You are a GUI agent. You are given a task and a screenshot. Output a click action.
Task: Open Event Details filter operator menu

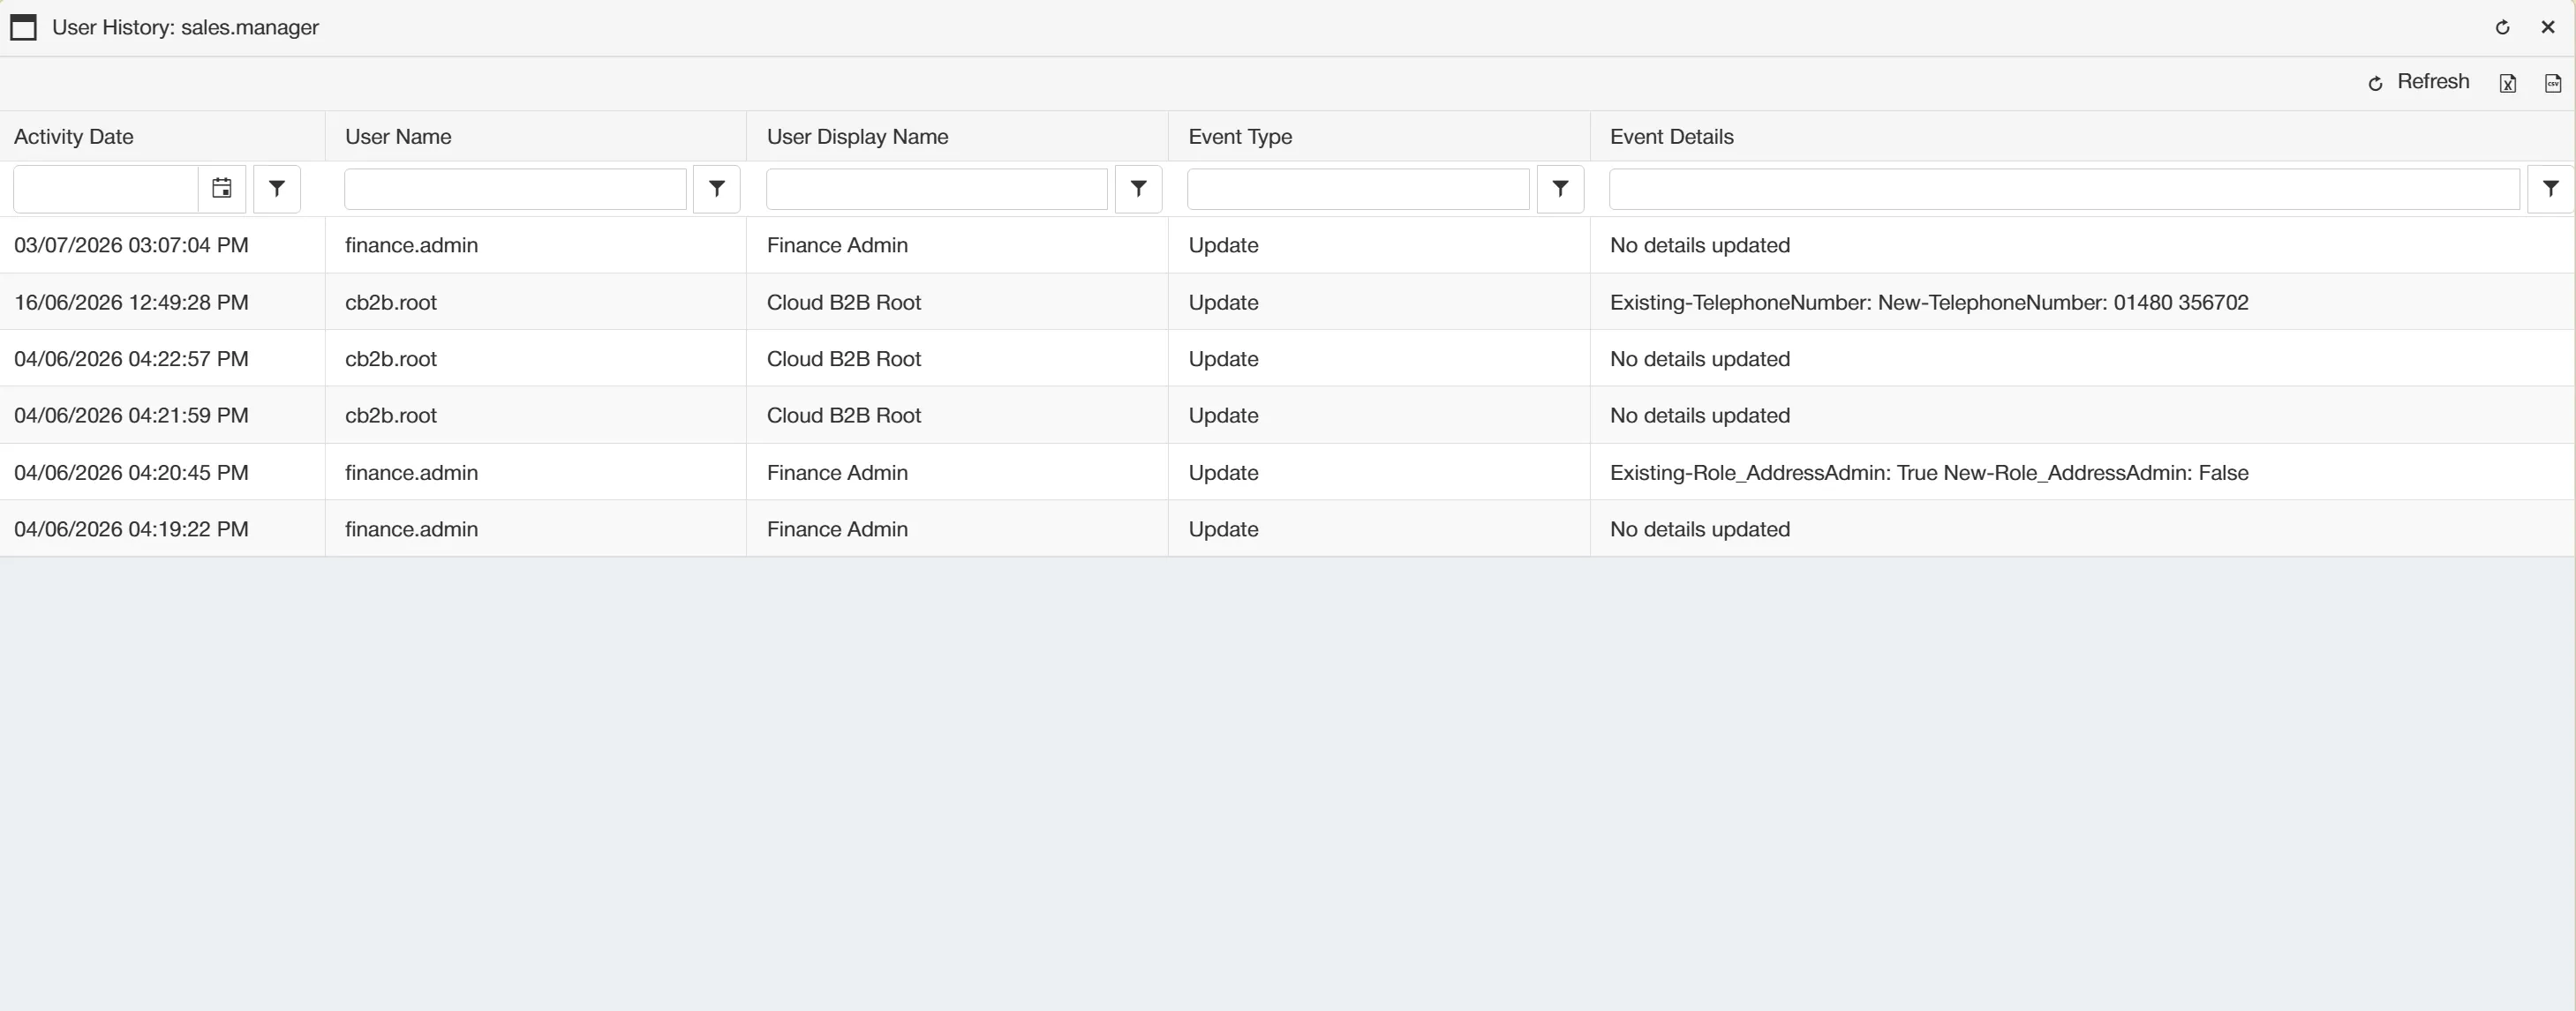pos(2550,189)
